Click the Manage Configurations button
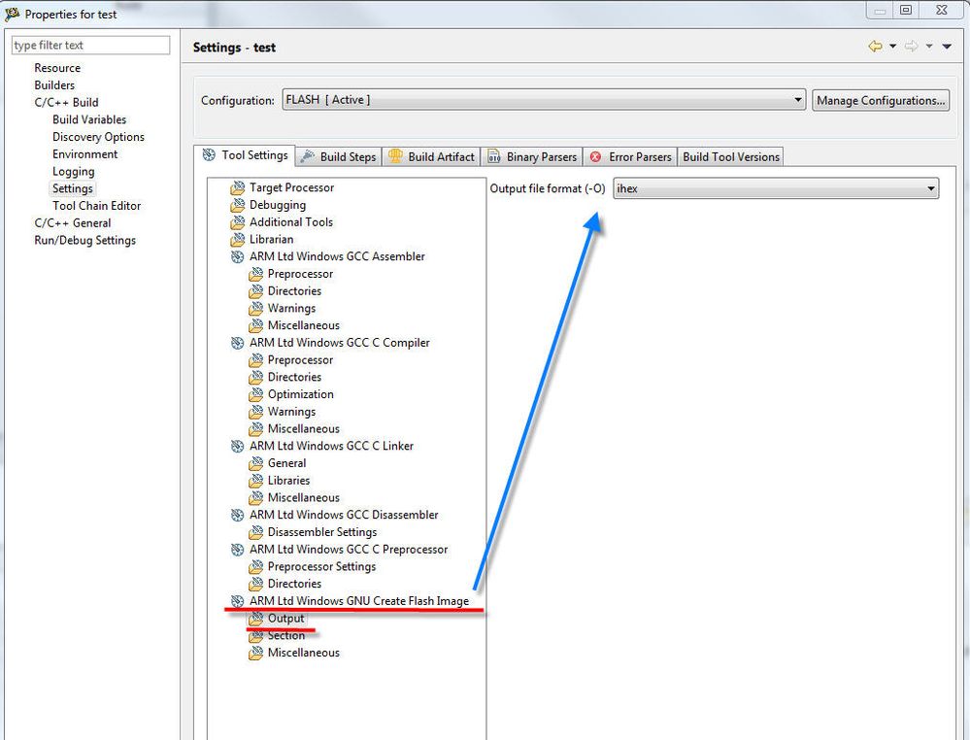The image size is (970, 740). [880, 100]
